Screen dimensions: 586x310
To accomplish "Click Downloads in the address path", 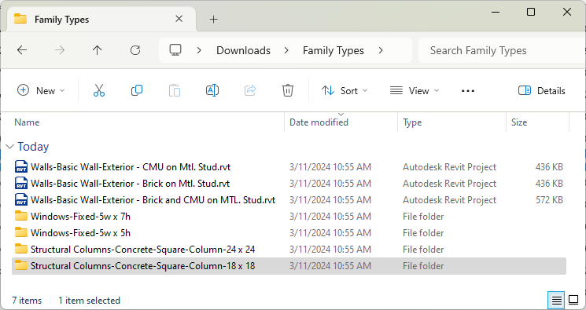I will click(x=243, y=50).
